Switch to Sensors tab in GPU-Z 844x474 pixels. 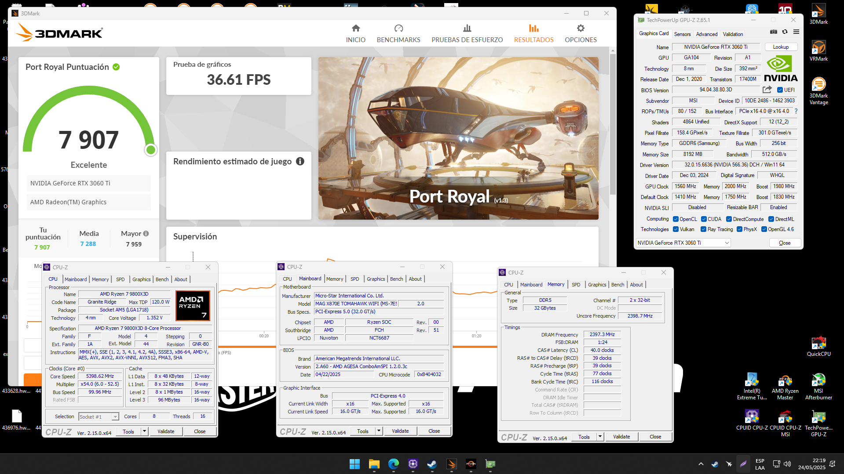point(682,34)
